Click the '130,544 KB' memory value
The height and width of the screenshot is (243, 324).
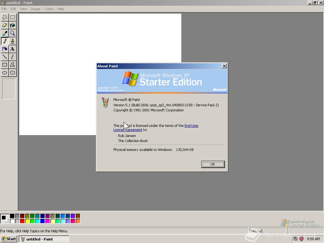click(x=185, y=150)
